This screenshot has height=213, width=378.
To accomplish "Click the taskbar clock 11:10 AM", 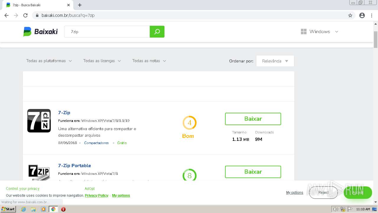I will (x=363, y=209).
